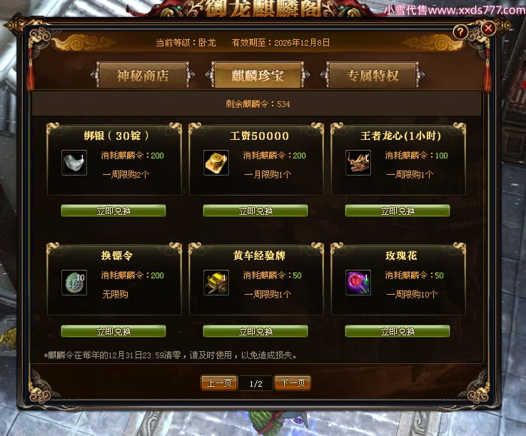Redeem 王者龙心 (1小时)
The width and height of the screenshot is (526, 436).
point(398,211)
